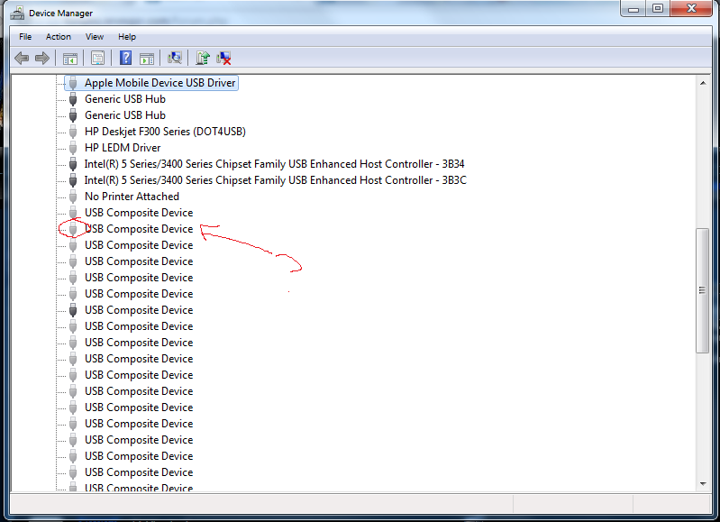Click the Forward arrow in the toolbar
The width and height of the screenshot is (720, 522).
tap(42, 58)
